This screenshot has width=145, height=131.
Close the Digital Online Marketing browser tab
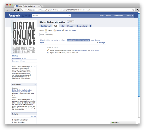click(x=39, y=6)
